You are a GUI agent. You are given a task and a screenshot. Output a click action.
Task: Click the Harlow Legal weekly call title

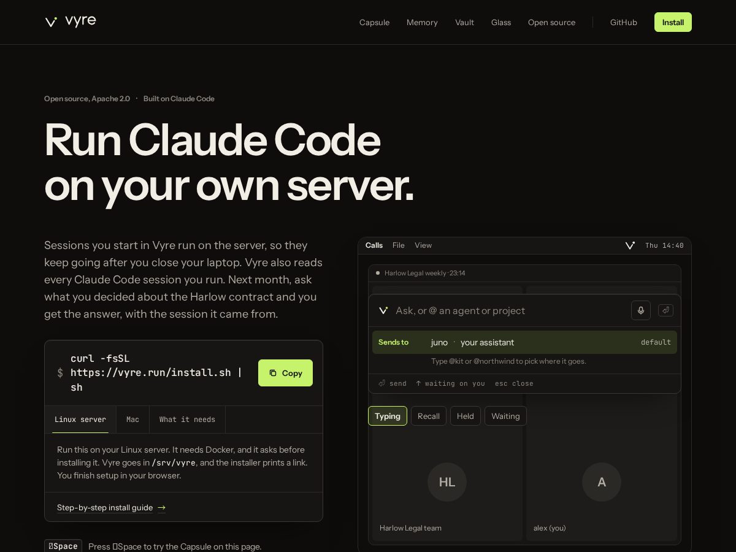pos(424,273)
